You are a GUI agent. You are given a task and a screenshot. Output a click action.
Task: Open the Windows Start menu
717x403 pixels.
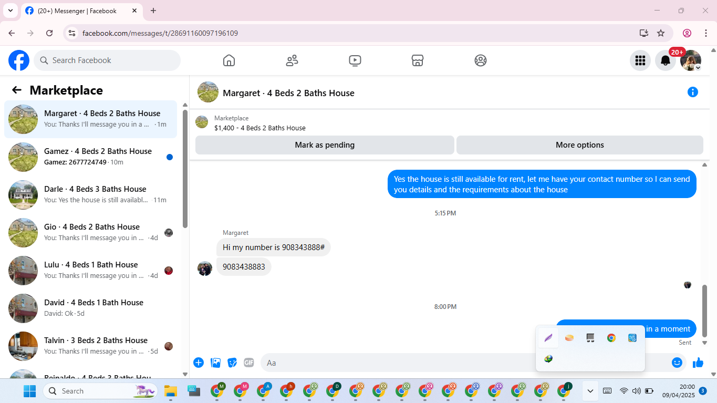(x=29, y=391)
